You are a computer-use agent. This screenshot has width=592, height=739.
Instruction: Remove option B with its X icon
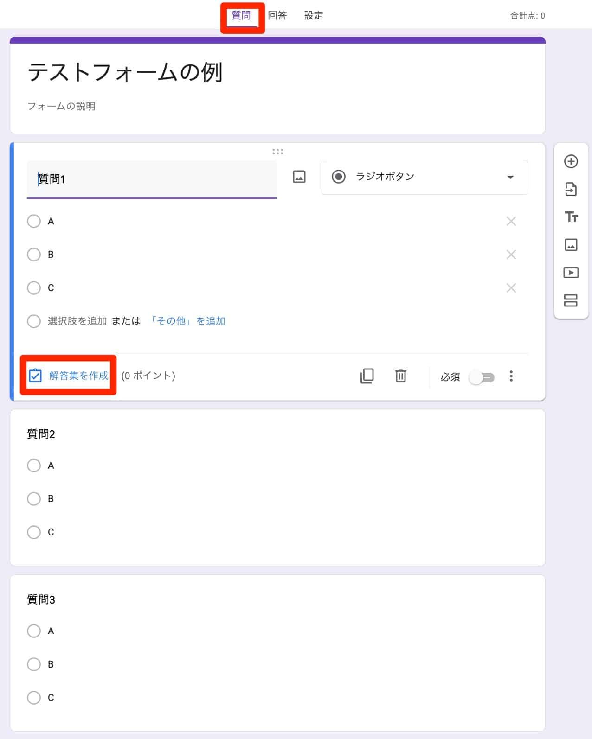click(511, 255)
